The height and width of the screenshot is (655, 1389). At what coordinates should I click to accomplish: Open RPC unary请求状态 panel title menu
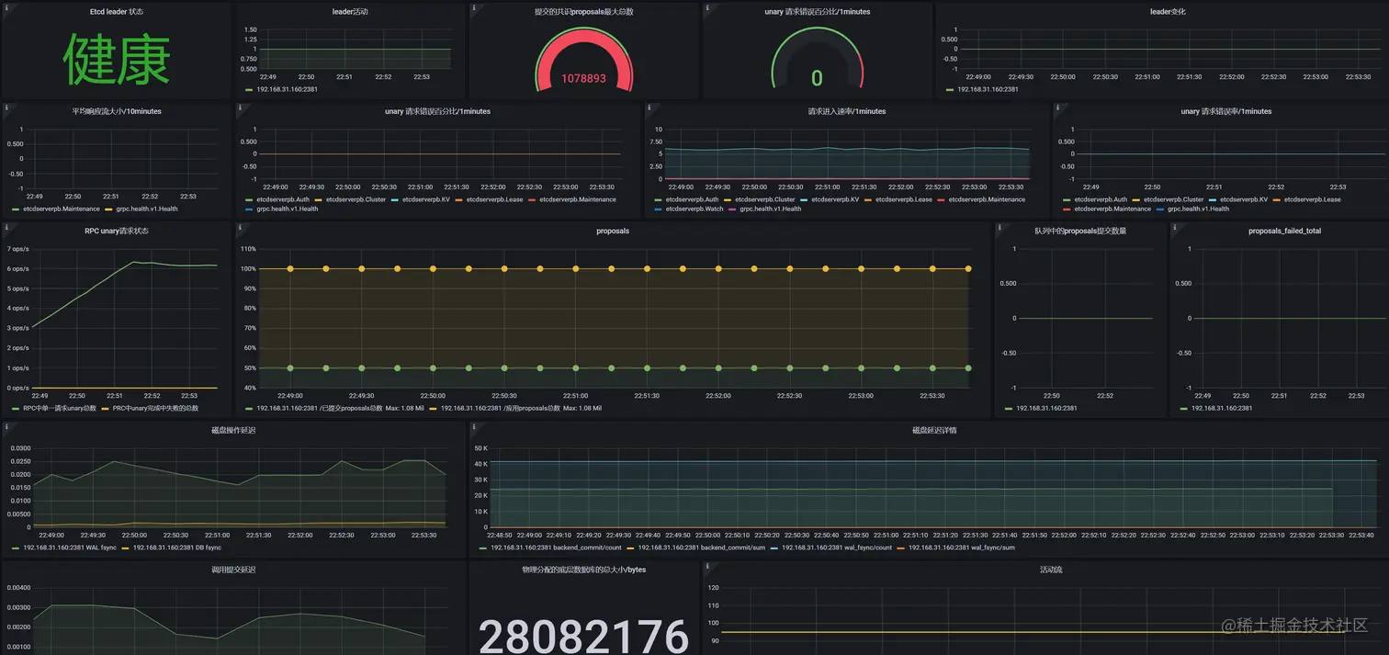[x=117, y=231]
